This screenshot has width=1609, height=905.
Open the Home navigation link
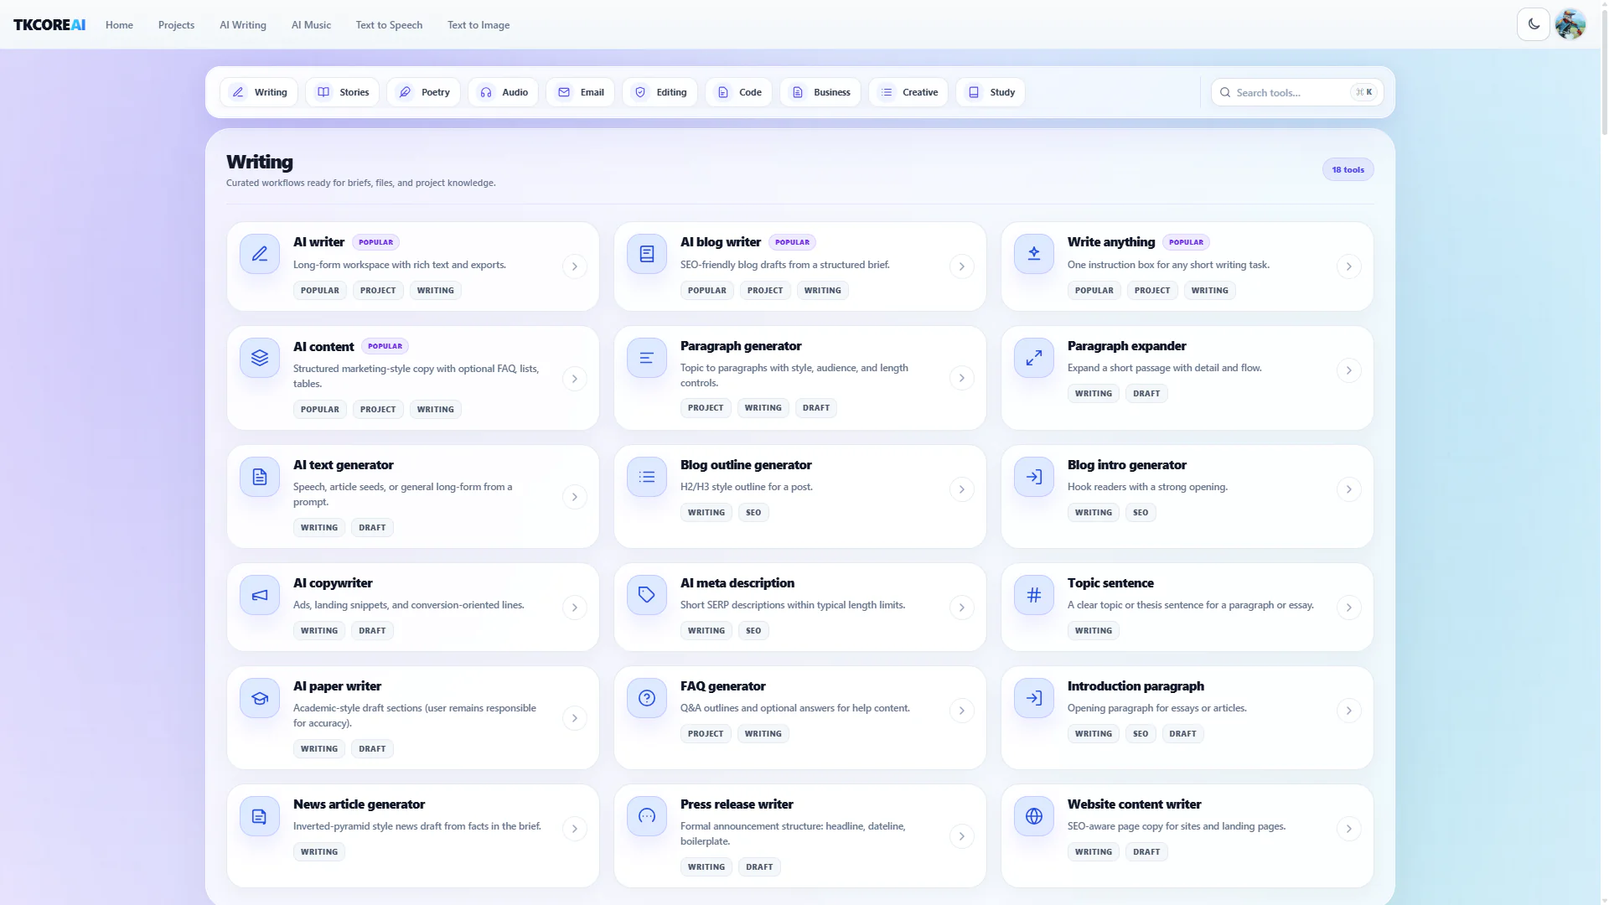click(119, 25)
